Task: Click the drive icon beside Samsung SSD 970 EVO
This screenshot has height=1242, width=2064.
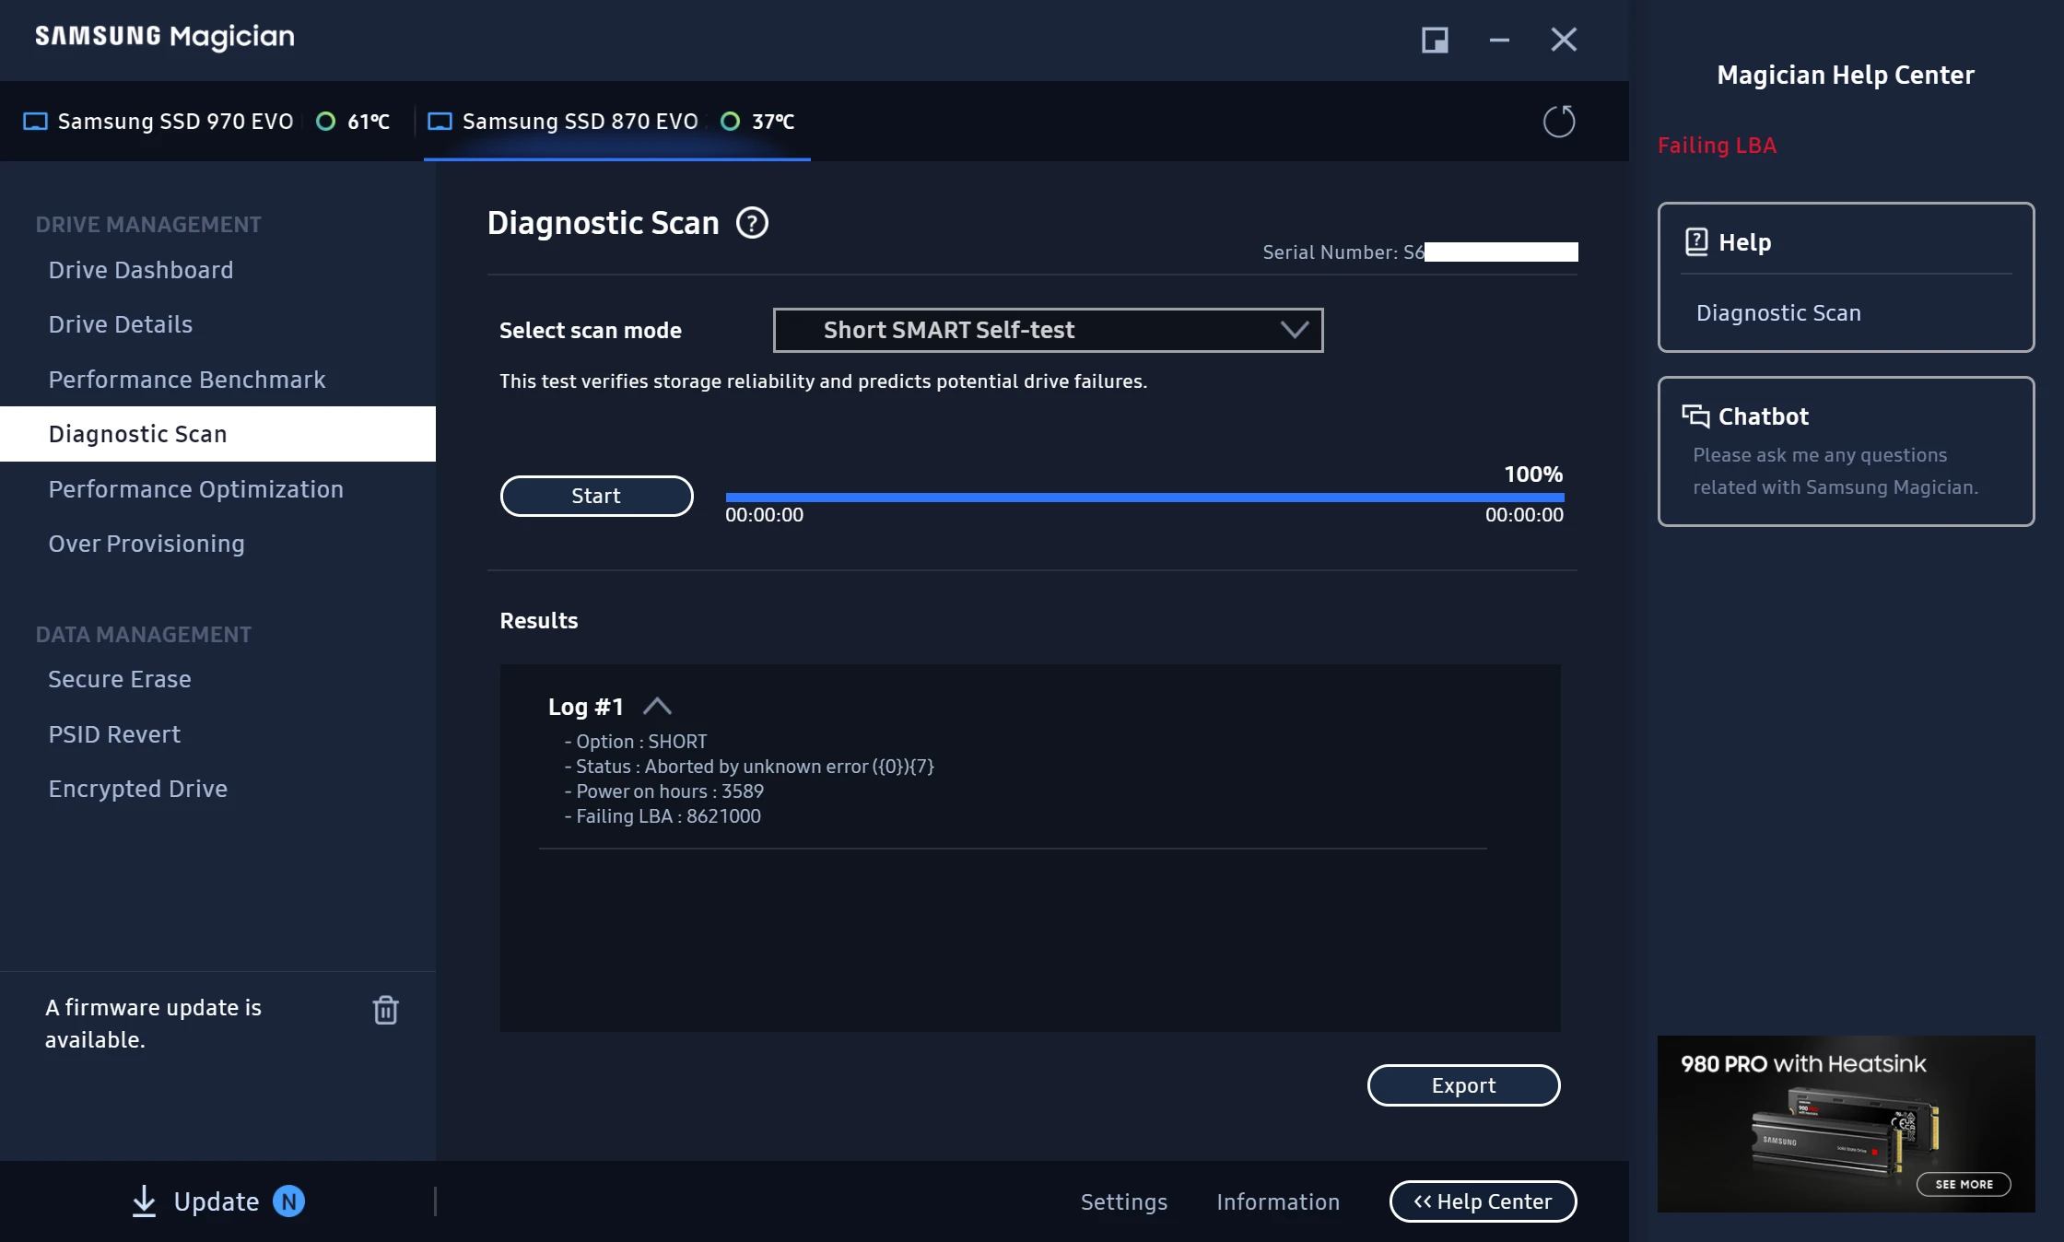Action: point(34,121)
